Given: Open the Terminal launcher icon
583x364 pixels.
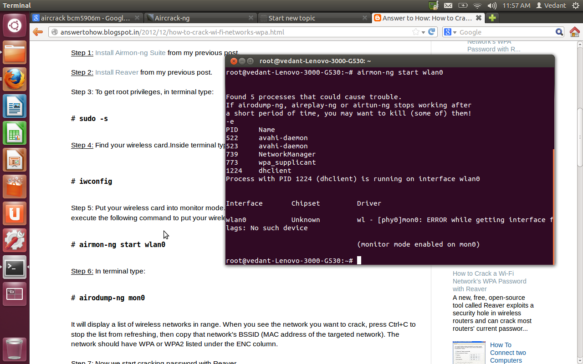Looking at the screenshot, I should 15,268.
